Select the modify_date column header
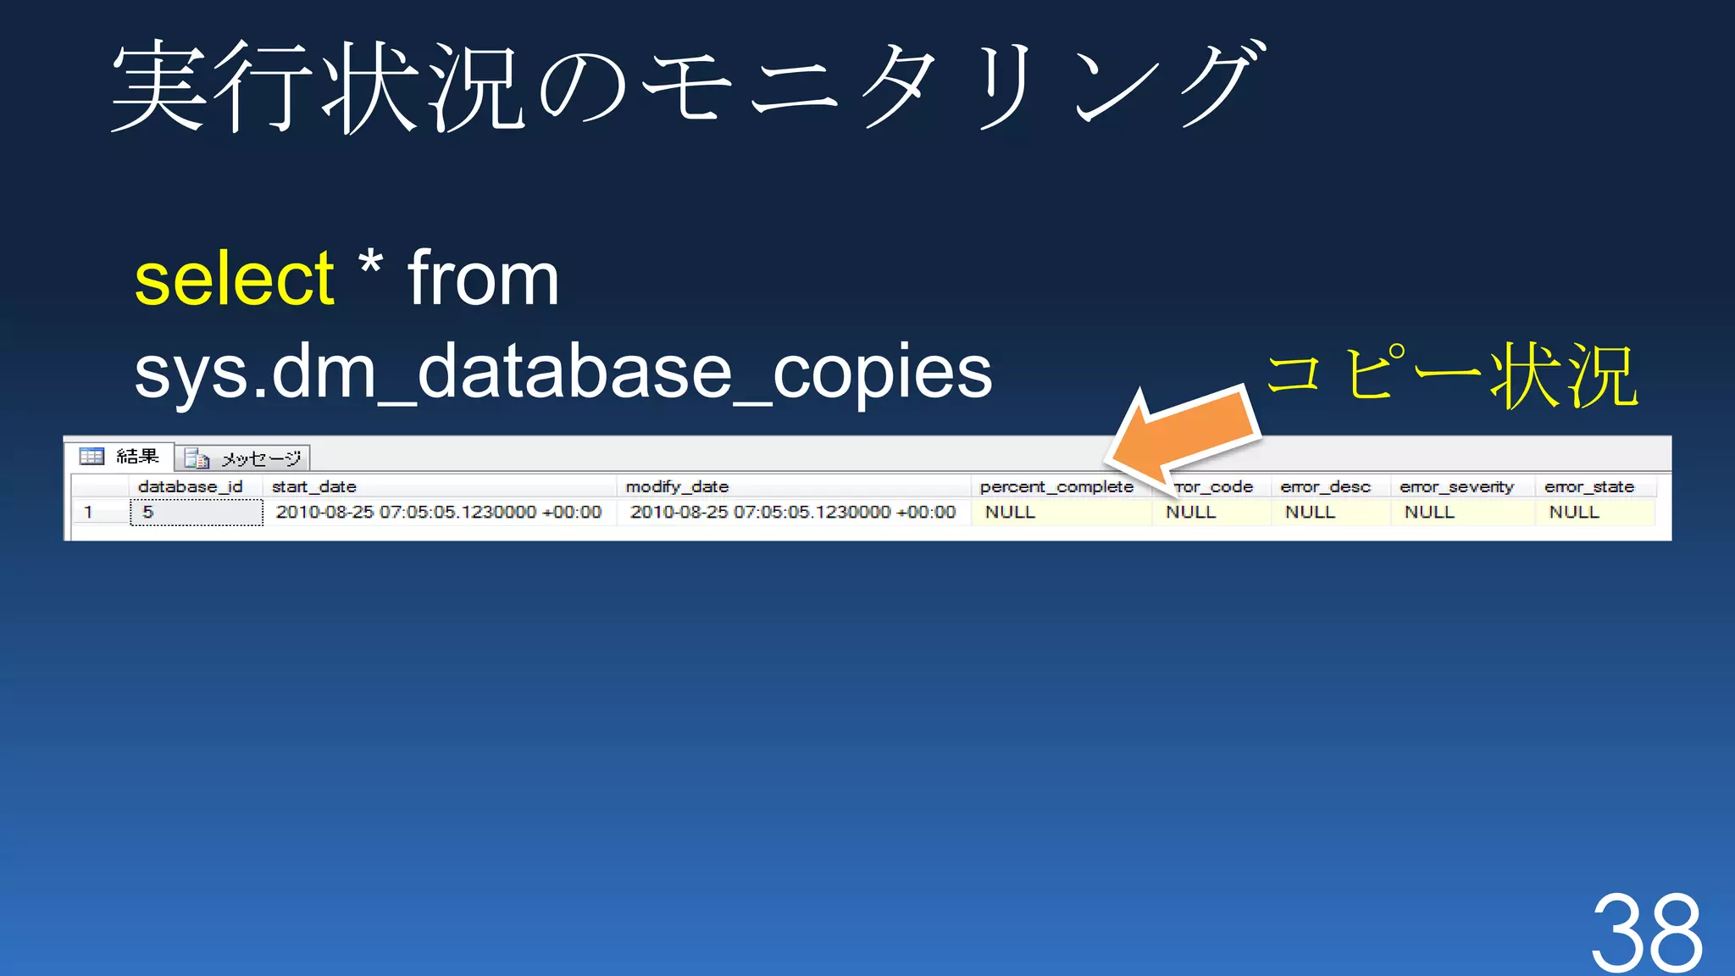 click(794, 486)
